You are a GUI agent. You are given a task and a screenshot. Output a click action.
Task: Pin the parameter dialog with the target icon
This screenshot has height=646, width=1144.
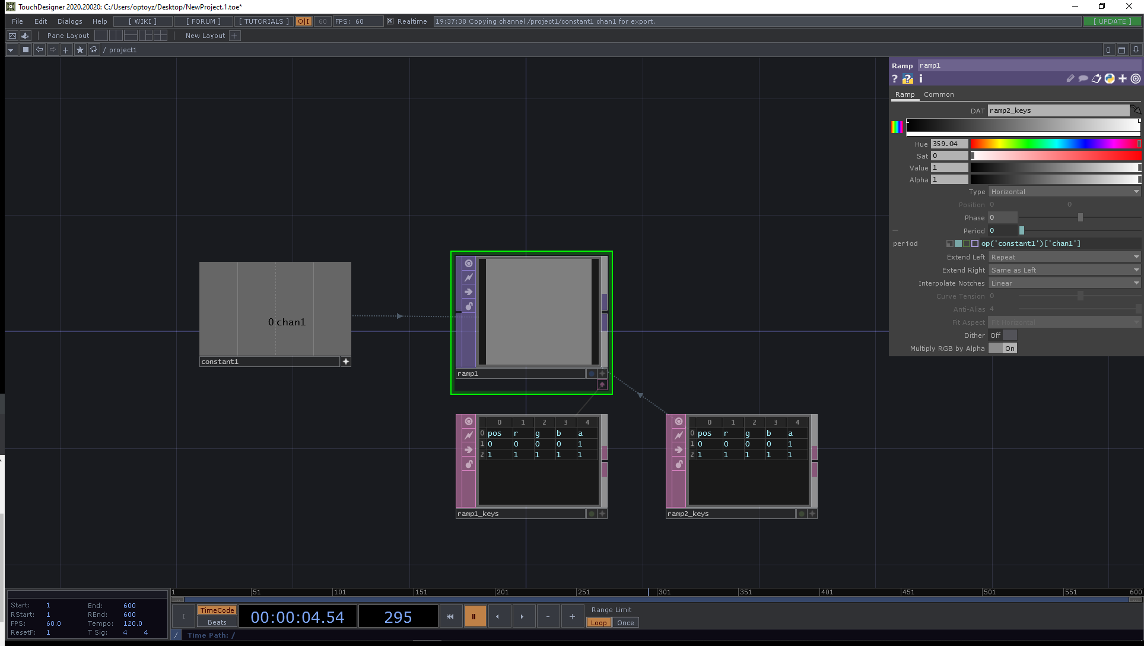(x=1135, y=78)
